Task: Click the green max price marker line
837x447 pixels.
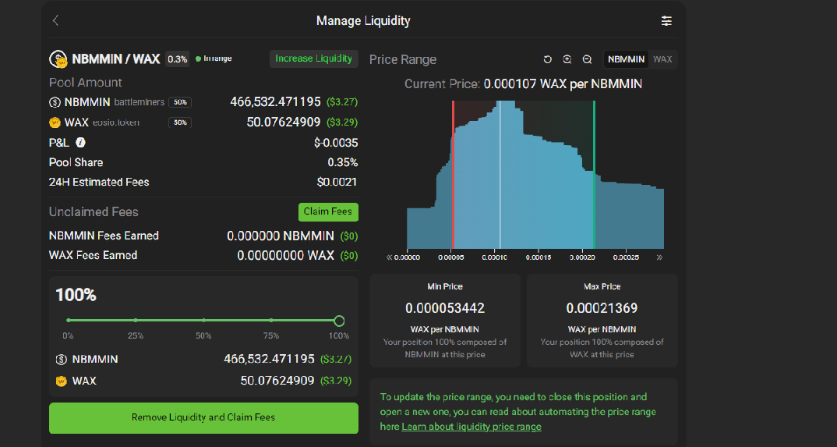Action: click(x=594, y=175)
